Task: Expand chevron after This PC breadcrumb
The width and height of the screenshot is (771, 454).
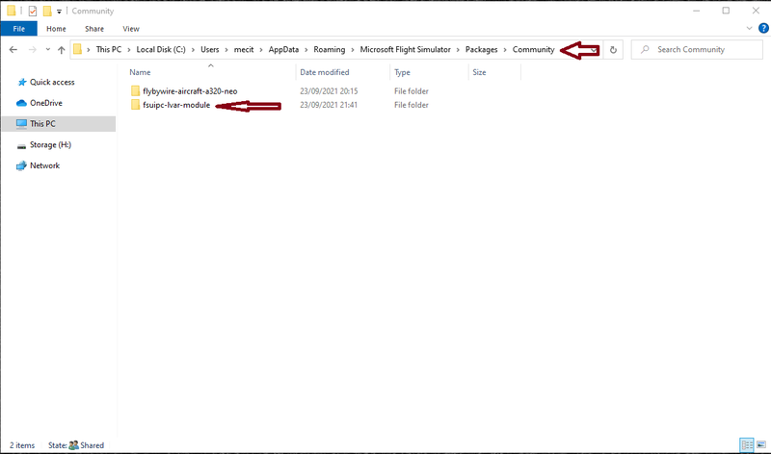Action: (x=129, y=50)
